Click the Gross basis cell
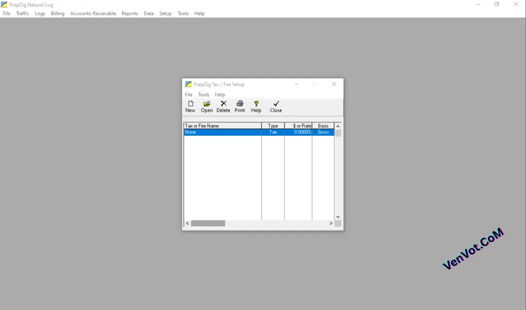526x310 pixels. tap(323, 132)
